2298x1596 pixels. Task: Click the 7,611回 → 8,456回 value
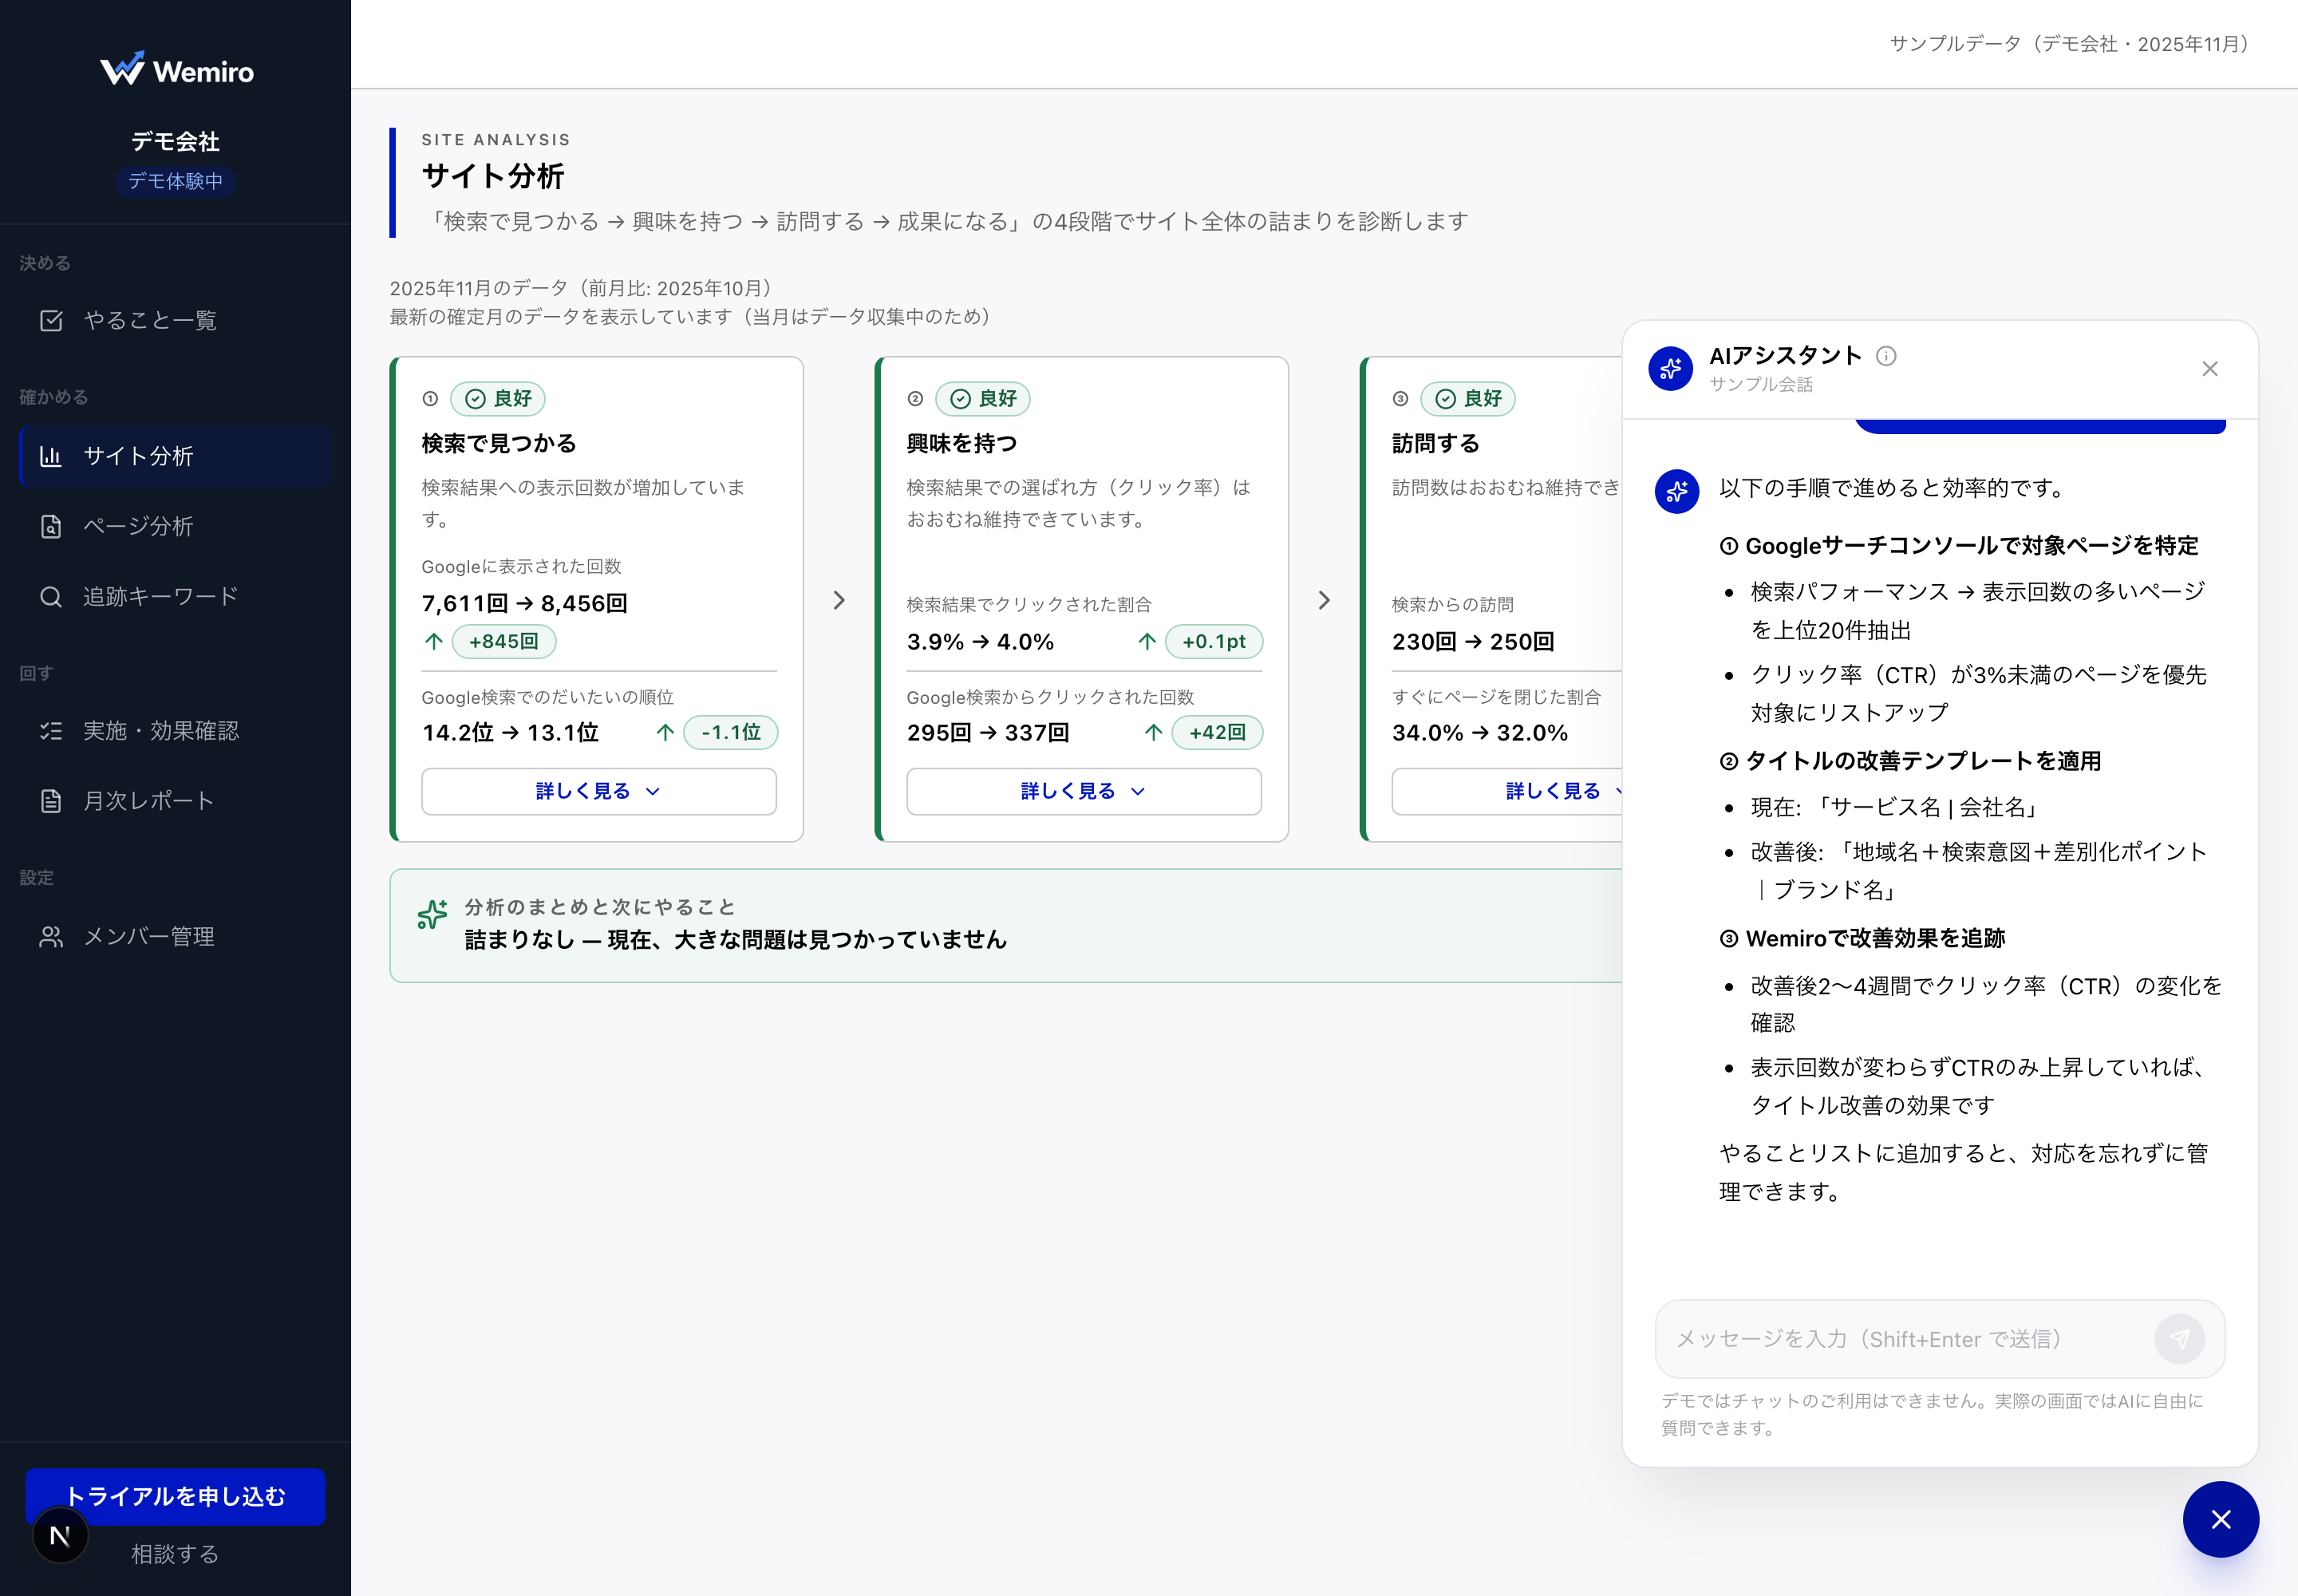coord(525,603)
